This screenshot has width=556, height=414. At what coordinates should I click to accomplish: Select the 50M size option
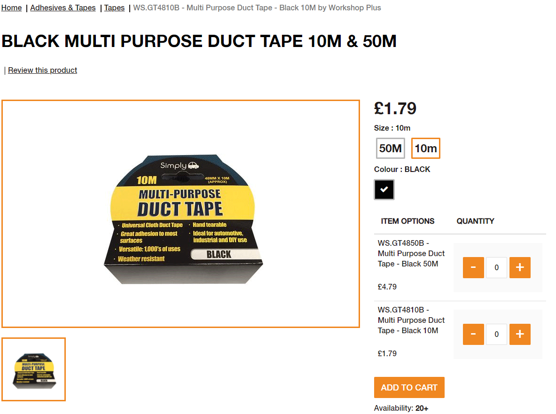click(x=390, y=148)
